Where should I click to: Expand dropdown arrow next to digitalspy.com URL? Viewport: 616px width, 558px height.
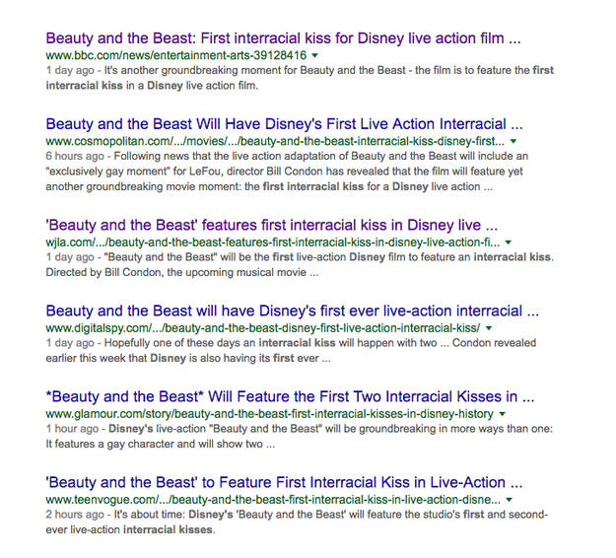click(489, 328)
